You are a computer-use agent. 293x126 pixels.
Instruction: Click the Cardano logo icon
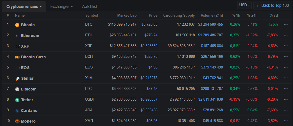[x=17, y=110]
